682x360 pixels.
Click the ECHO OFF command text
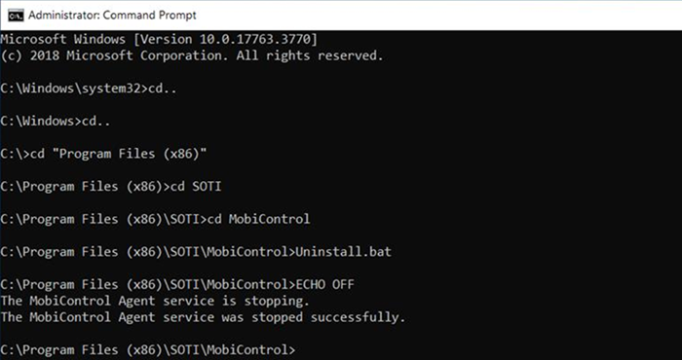(324, 284)
